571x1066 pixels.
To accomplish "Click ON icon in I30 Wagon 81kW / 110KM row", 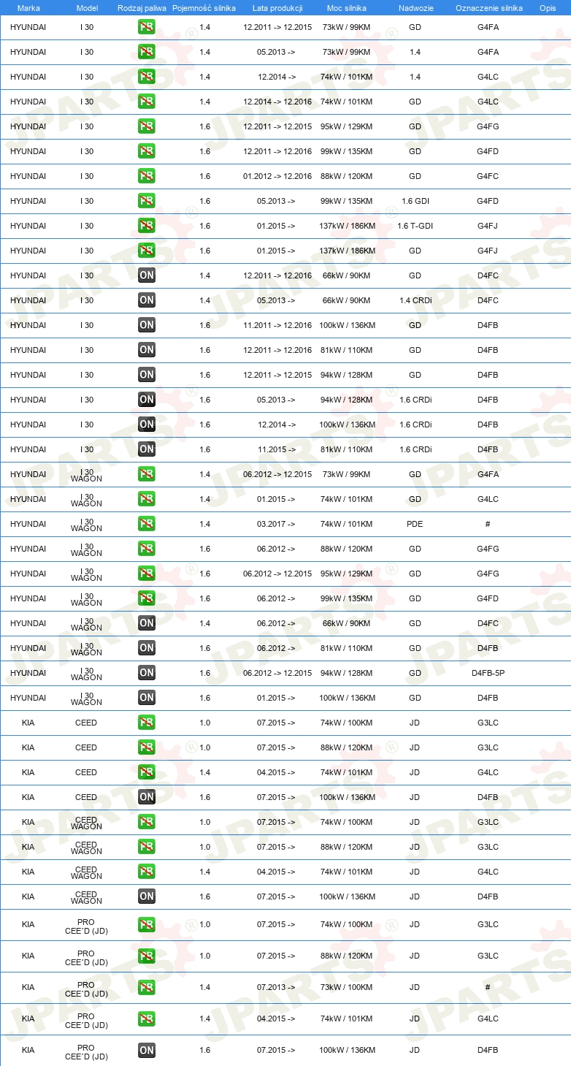I will pos(147,648).
